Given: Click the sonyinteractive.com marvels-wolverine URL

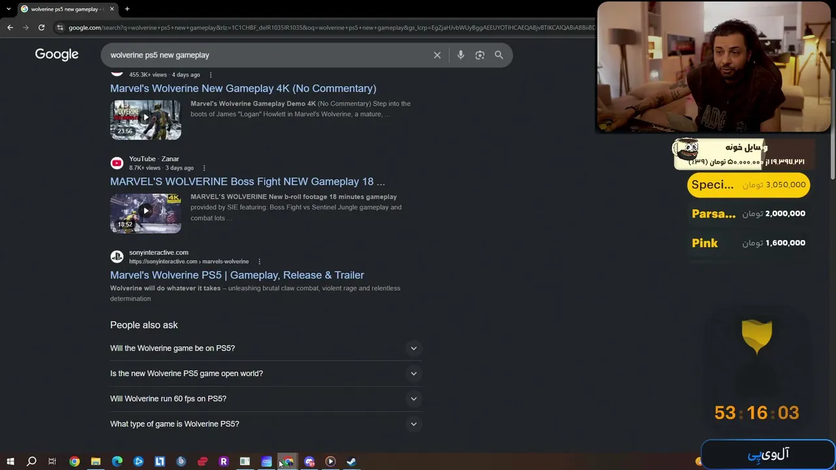Looking at the screenshot, I should (x=189, y=262).
